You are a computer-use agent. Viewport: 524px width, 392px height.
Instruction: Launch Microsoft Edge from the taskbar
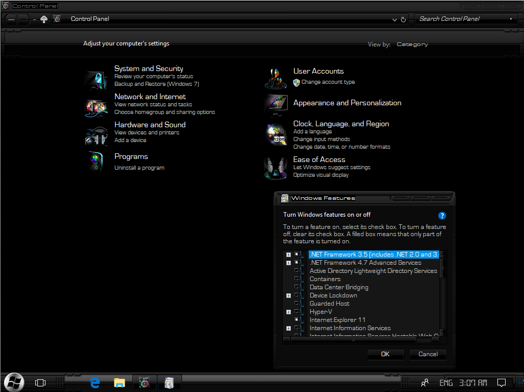click(95, 383)
